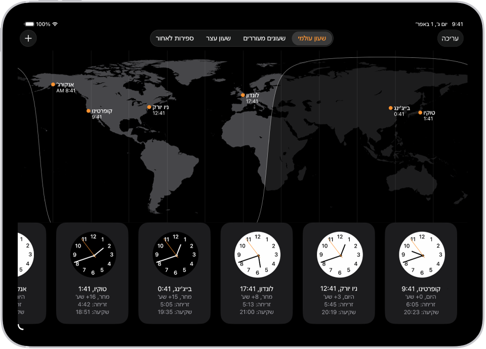Select the טוקיו orange dot on the map
Image resolution: width=486 pixels, height=349 pixels.
tap(420, 112)
